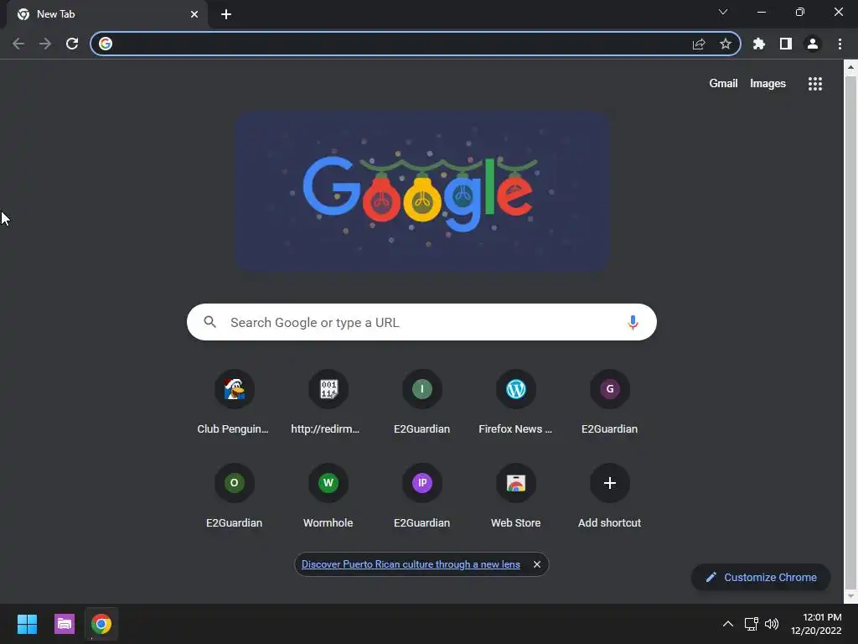858x644 pixels.
Task: Focus the Search Google or type a URL box
Action: pyautogui.click(x=421, y=322)
